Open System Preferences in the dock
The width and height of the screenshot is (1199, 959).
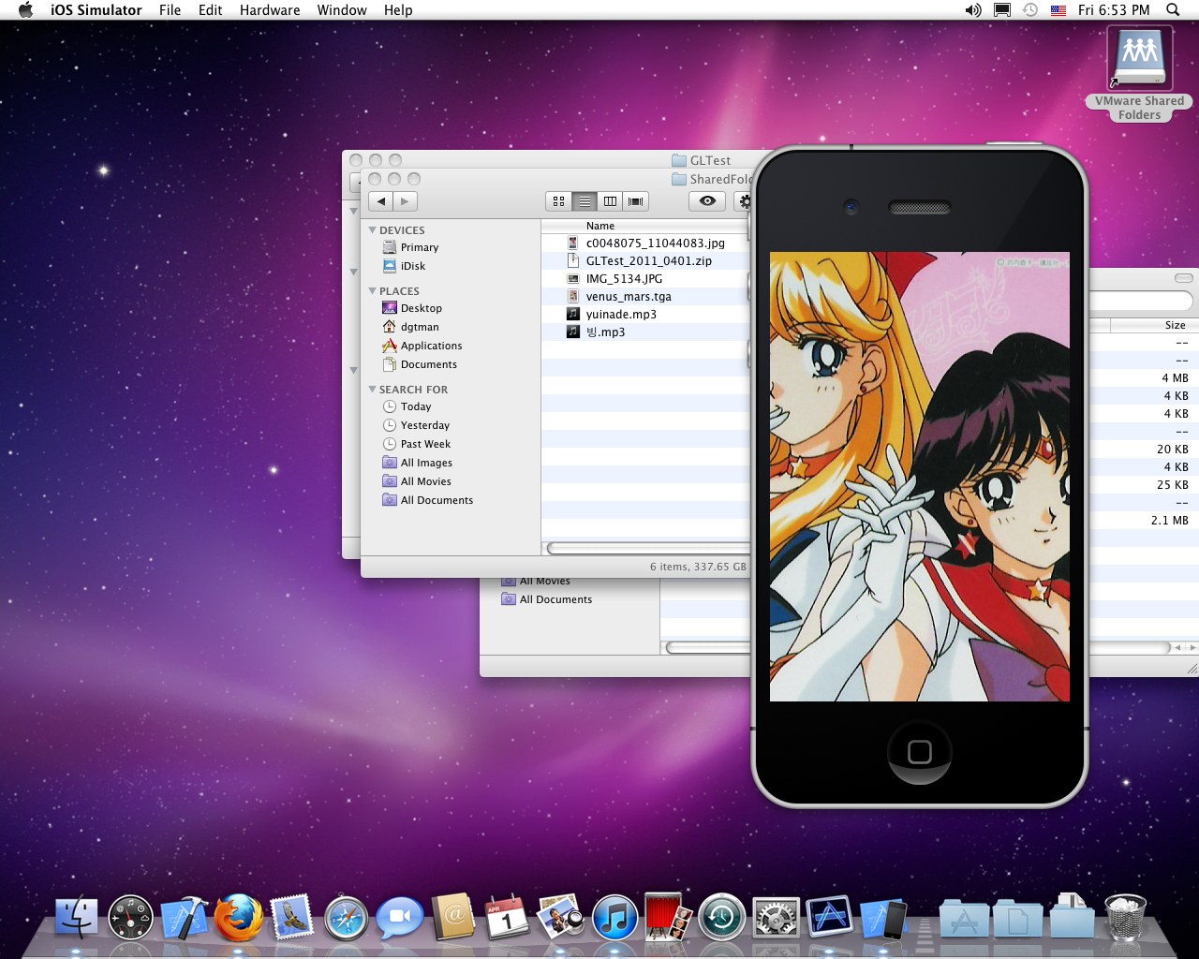[x=776, y=920]
